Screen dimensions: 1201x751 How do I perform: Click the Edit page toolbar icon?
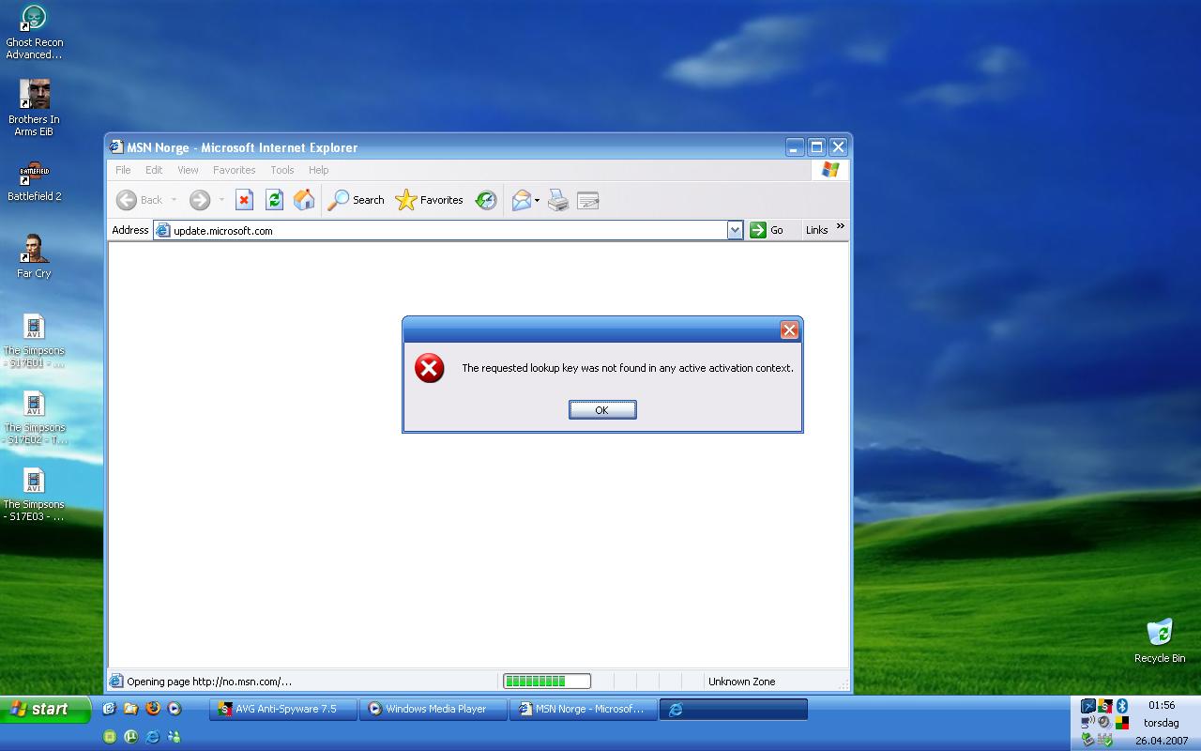tap(588, 200)
